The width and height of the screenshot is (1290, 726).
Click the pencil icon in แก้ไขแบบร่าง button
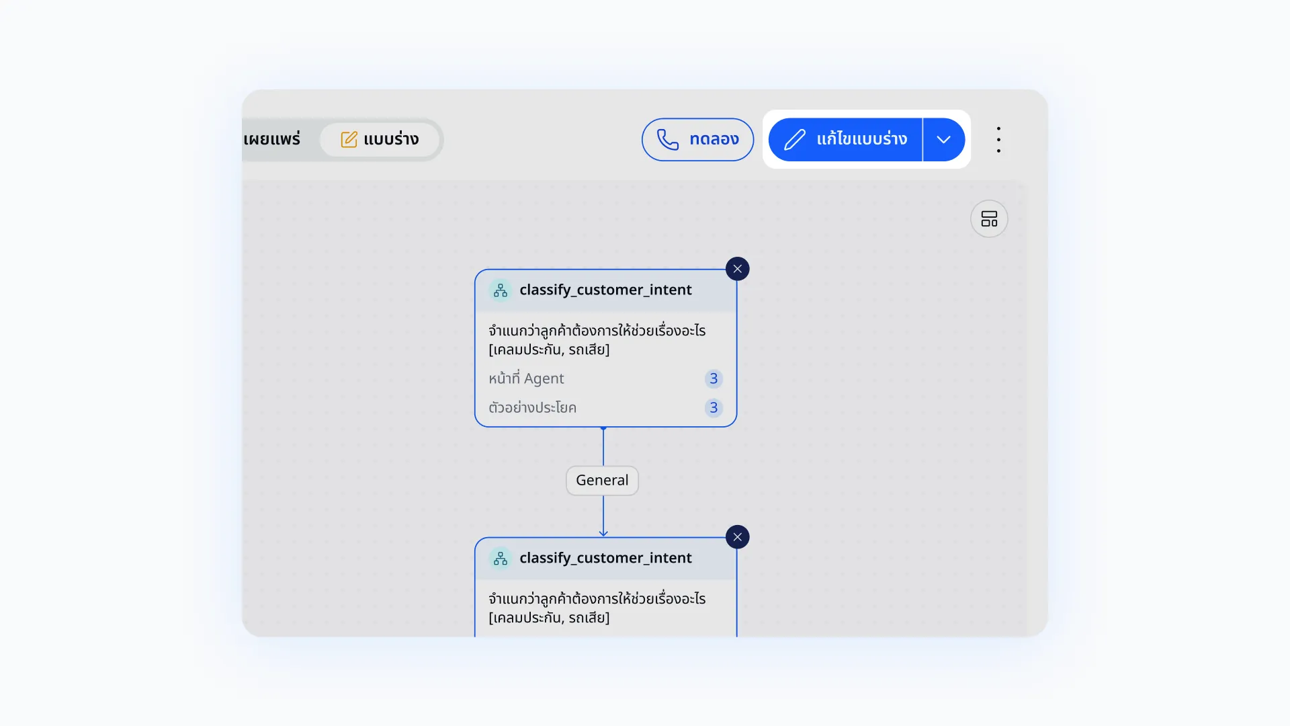click(x=795, y=139)
